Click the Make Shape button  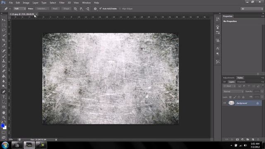66,9
